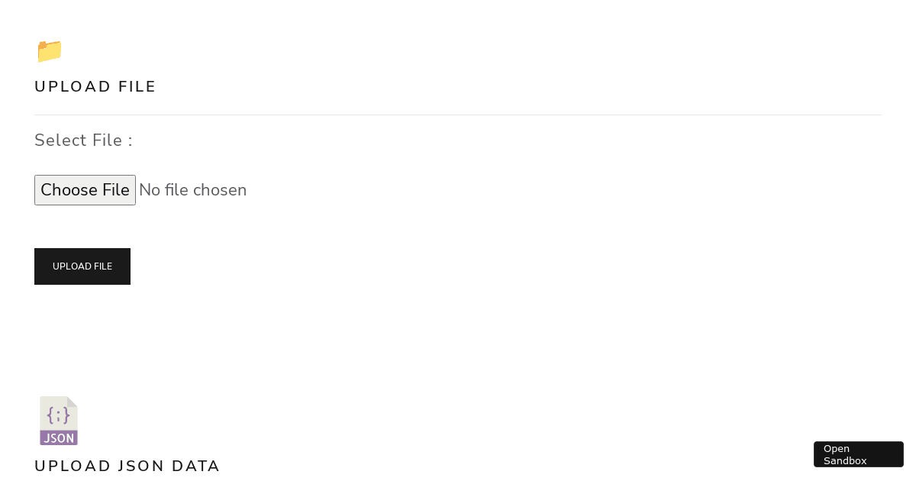This screenshot has height=481, width=916.
Task: Click the folder icon in the Upload File section
Action: [x=49, y=51]
